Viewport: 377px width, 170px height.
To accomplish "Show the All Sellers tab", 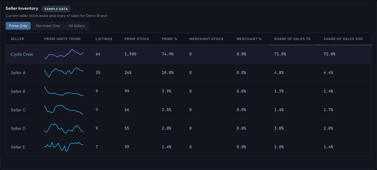I will pyautogui.click(x=77, y=26).
